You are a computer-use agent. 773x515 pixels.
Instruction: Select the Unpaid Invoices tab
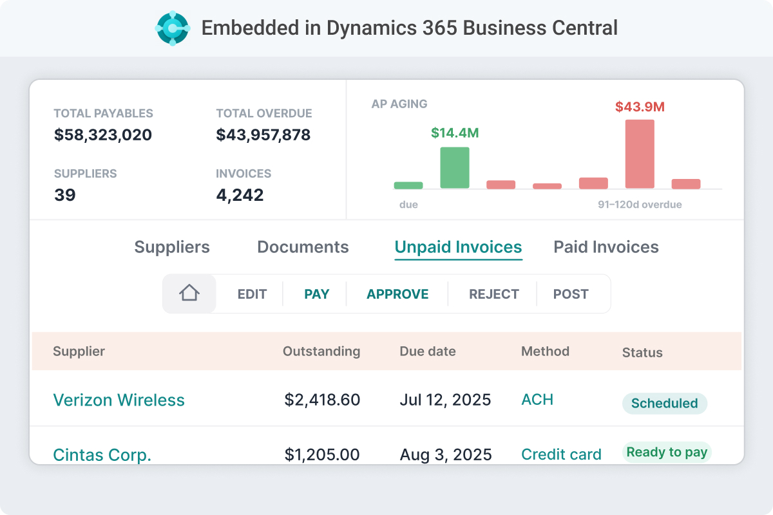click(458, 248)
